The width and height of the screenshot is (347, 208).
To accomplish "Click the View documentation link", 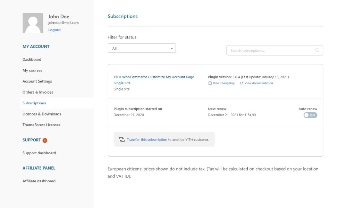I will coord(259,83).
